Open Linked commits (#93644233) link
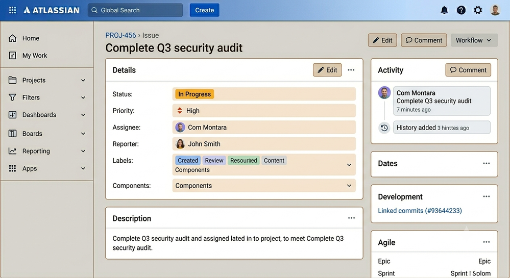The height and width of the screenshot is (278, 510). tap(420, 211)
